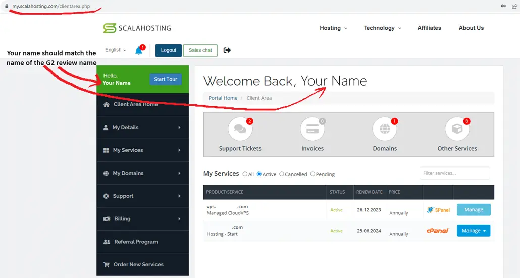520x278 pixels.
Task: Click the Hosting - Start service name
Action: coord(222,234)
